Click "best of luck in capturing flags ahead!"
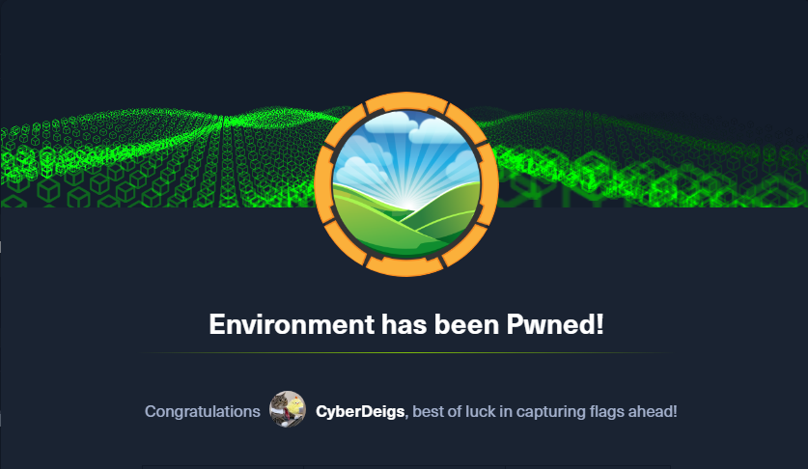This screenshot has width=808, height=469. (544, 412)
